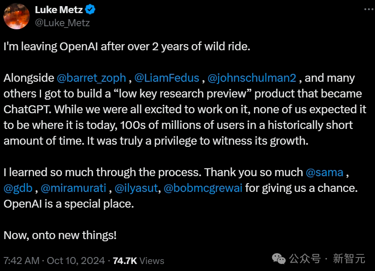This screenshot has width=375, height=271.
Task: Open the @miramurati mention
Action: coord(73,188)
